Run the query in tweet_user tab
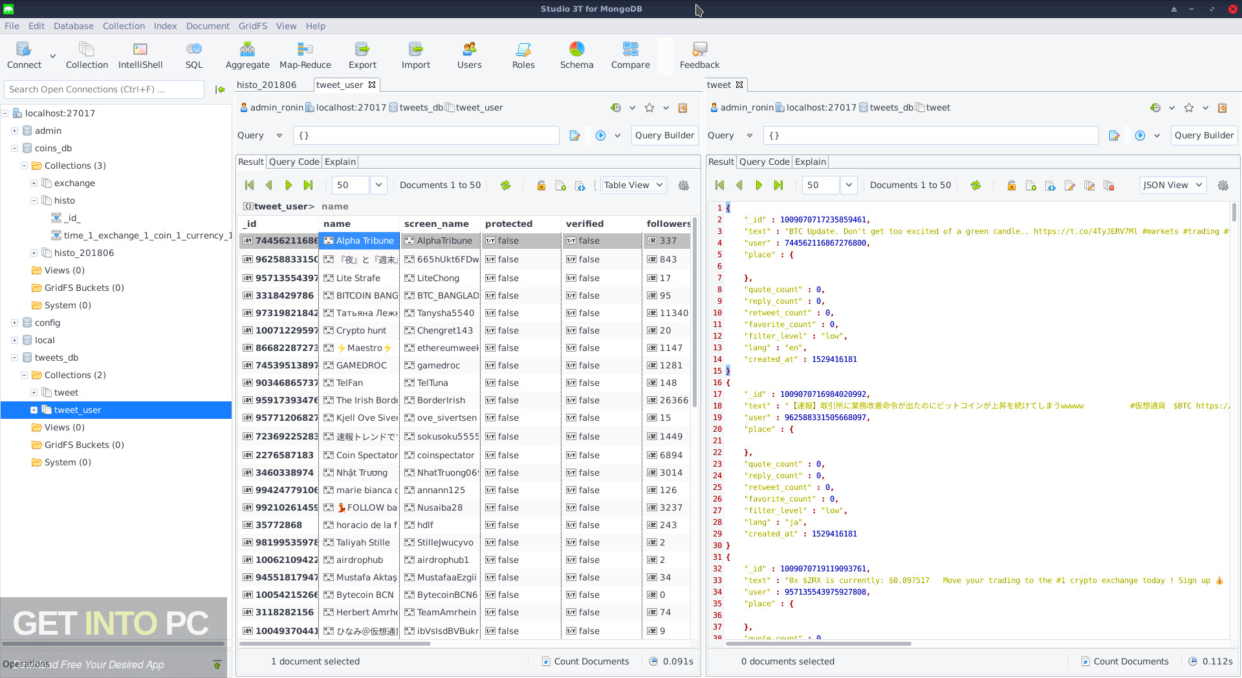 tap(600, 136)
